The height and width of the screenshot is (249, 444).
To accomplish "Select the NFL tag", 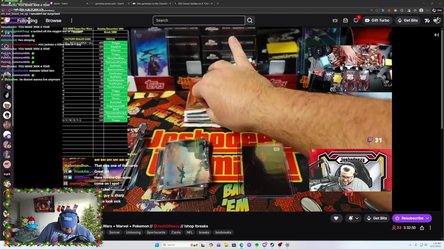I will coord(189,232).
